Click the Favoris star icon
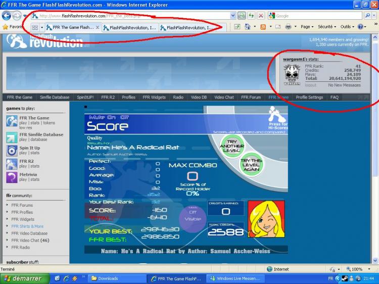This screenshot has height=284, width=379. click(5, 27)
